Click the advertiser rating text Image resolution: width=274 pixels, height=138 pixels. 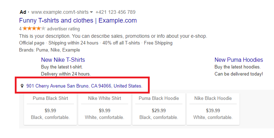pos(63,29)
